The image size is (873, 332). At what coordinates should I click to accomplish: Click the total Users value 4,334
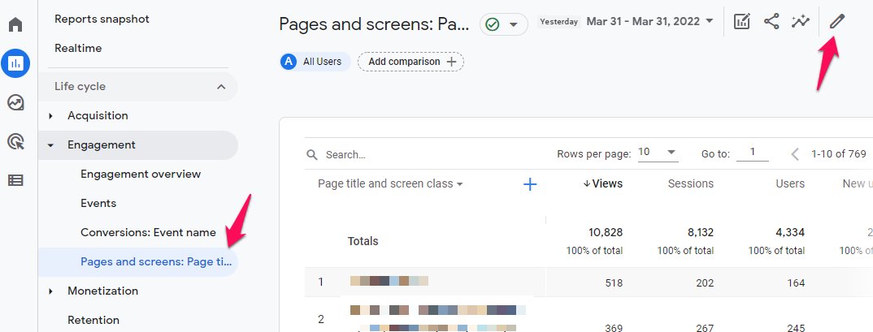point(791,232)
